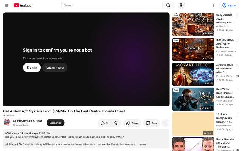Click title 'Activate 100% of Your Brain'
The image size is (242, 151).
(x=225, y=69)
